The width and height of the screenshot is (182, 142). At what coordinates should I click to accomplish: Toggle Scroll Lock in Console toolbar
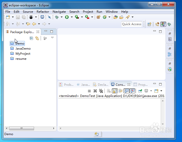pyautogui.click(x=115, y=91)
